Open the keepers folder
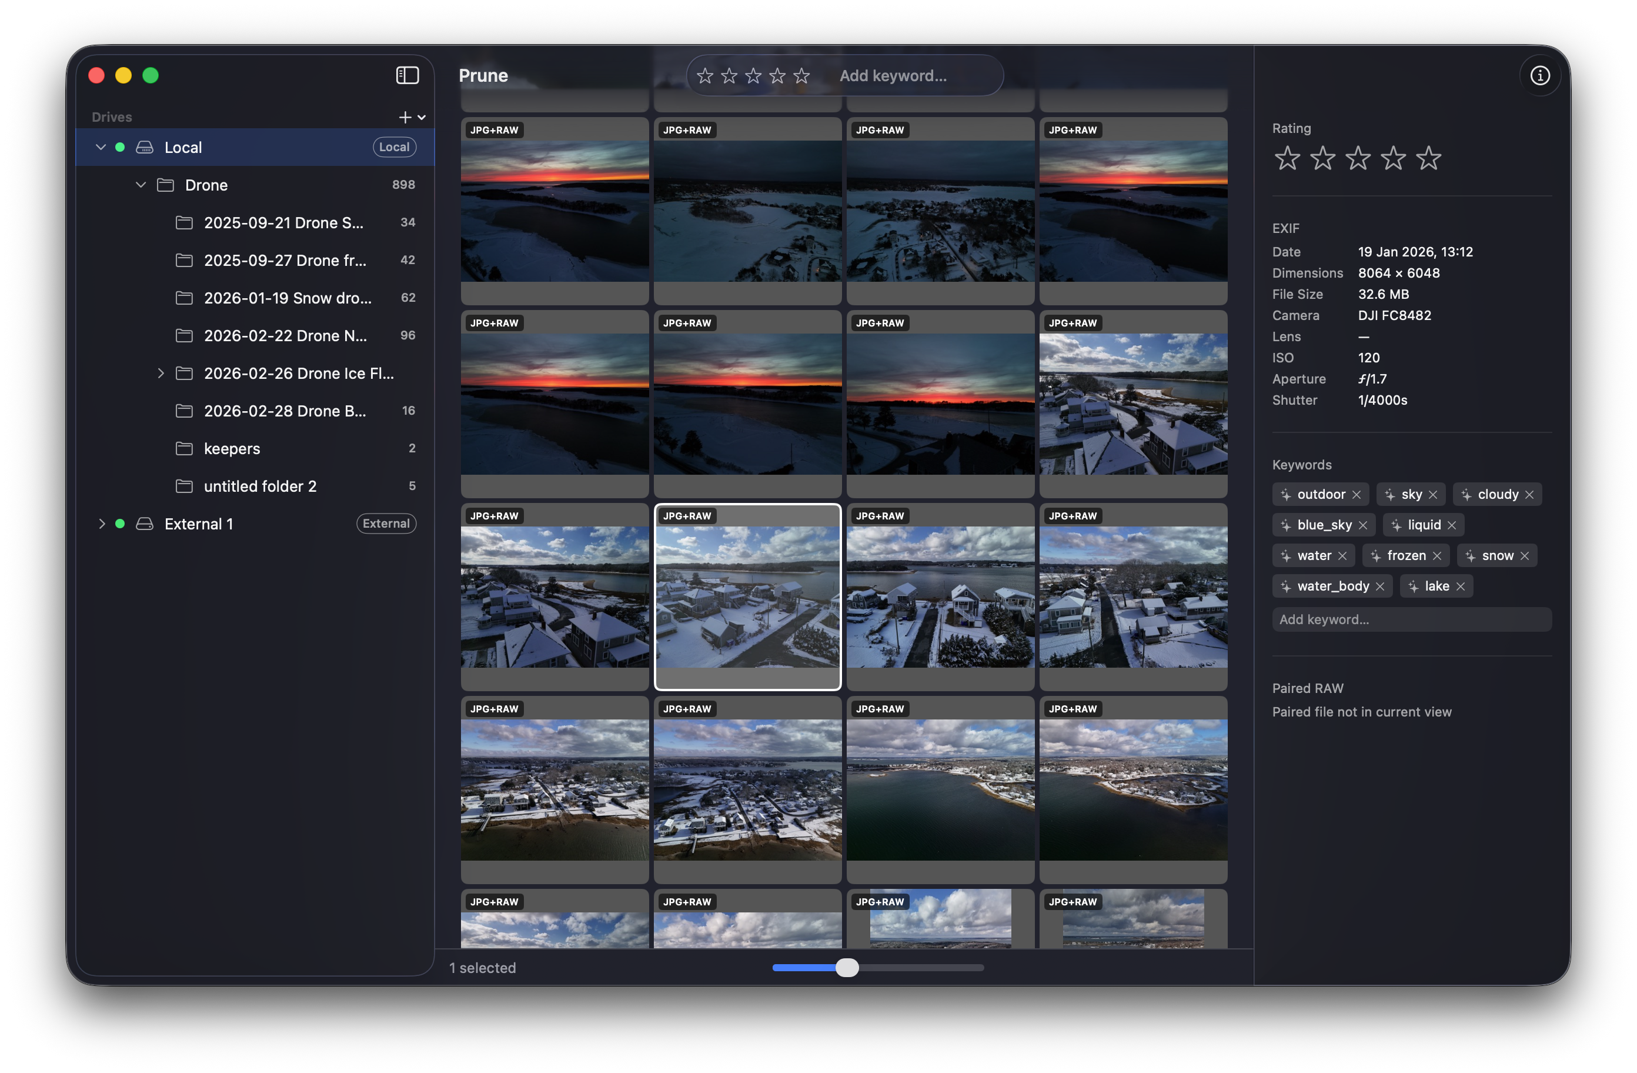The image size is (1637, 1073). (x=255, y=449)
